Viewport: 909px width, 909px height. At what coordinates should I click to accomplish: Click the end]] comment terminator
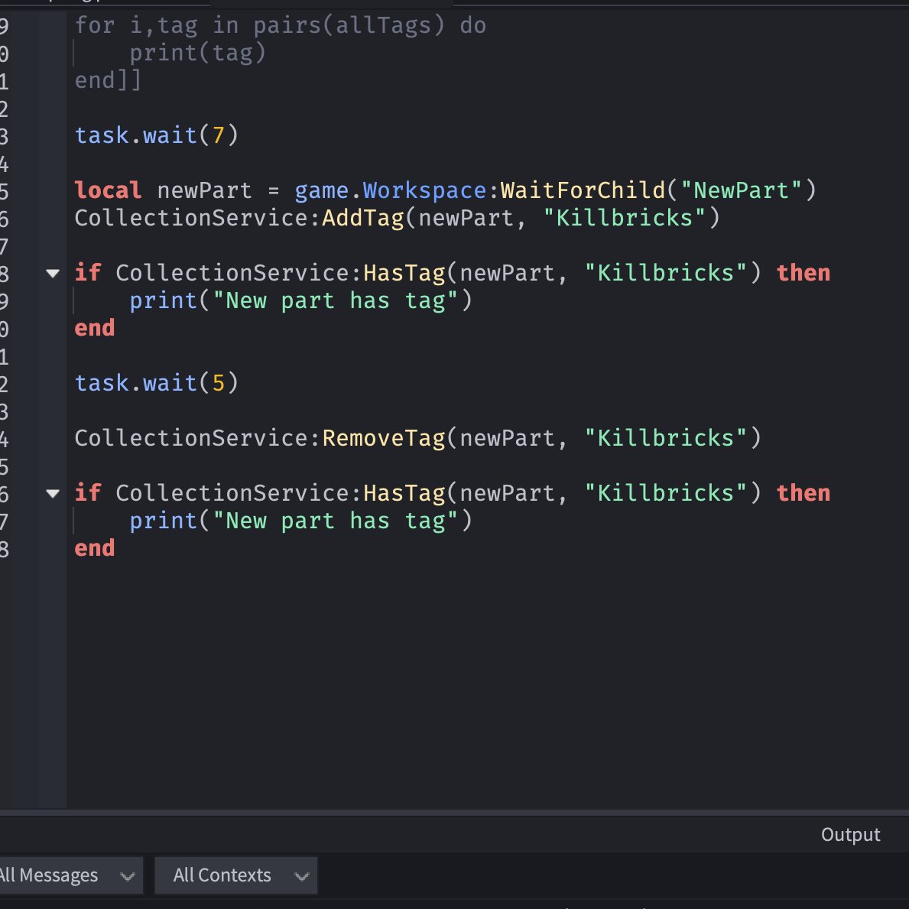pos(108,80)
